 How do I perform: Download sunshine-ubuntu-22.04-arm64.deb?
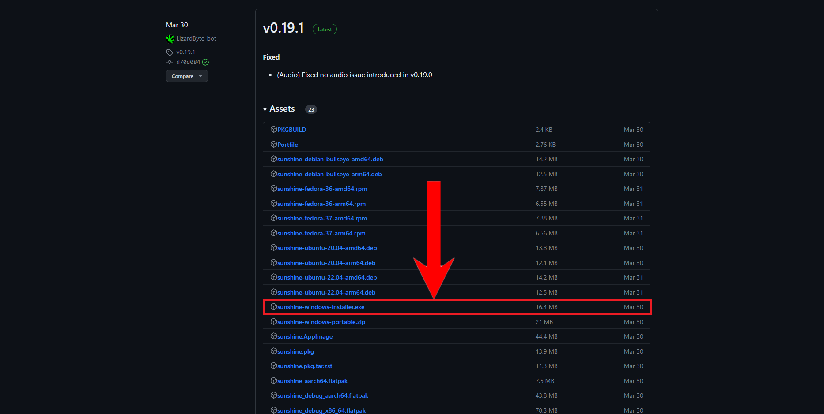(x=326, y=292)
